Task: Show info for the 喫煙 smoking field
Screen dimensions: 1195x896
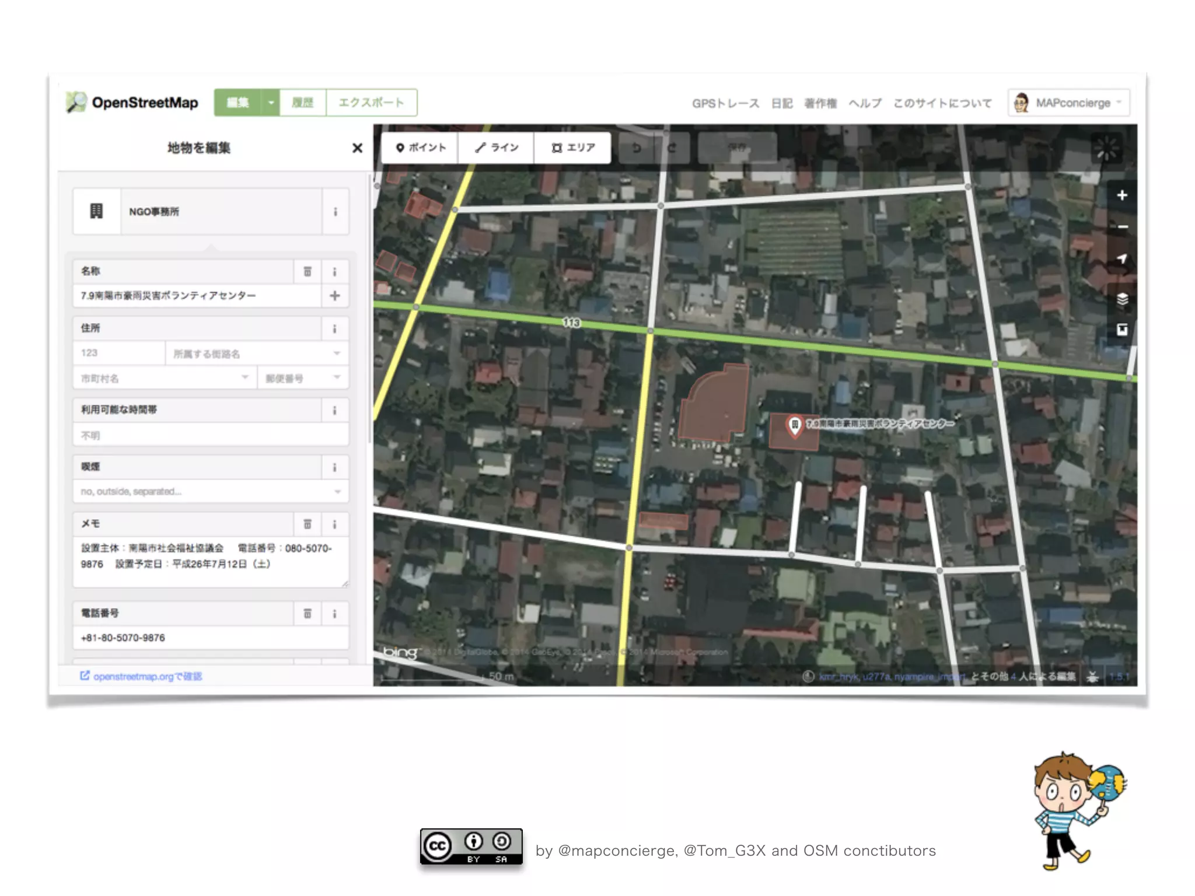Action: tap(334, 467)
